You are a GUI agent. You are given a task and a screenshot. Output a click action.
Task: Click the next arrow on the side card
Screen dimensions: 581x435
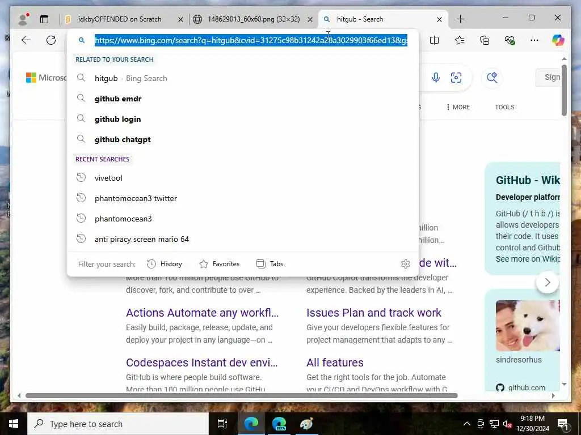[x=548, y=283]
